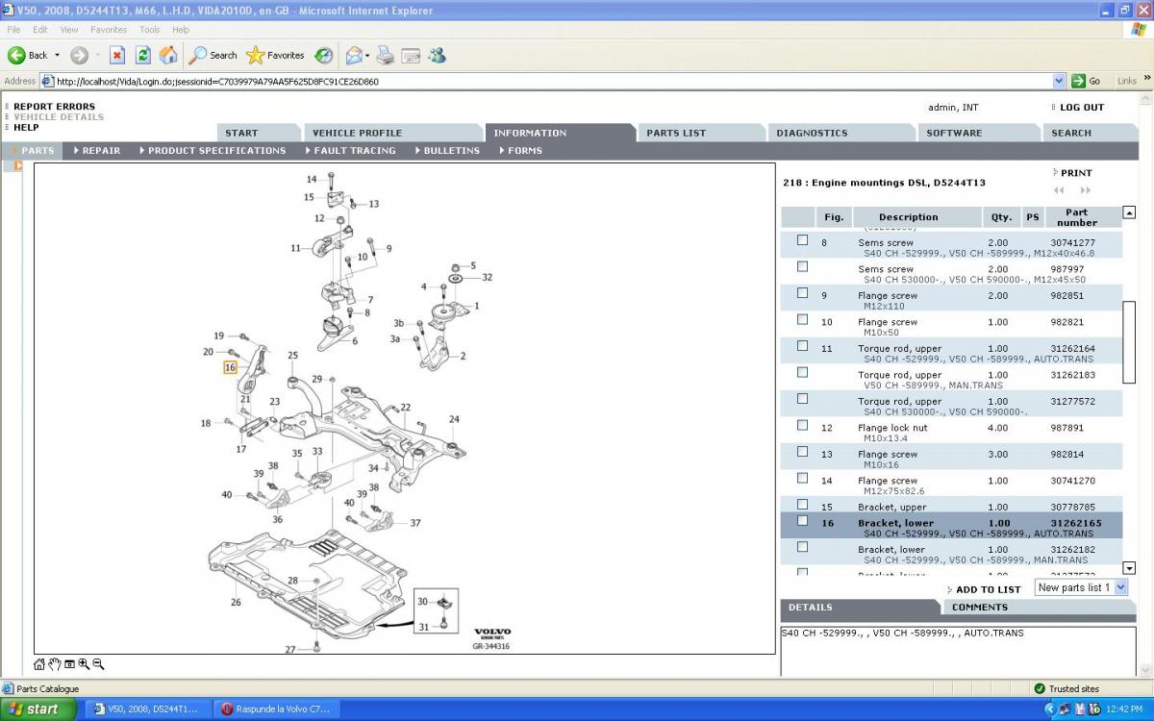Open the address bar history dropdown arrow
The image size is (1154, 721).
(x=1059, y=81)
